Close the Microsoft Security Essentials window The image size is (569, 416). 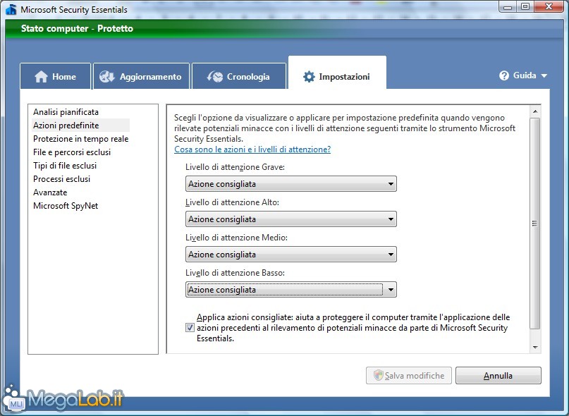[549, 6]
